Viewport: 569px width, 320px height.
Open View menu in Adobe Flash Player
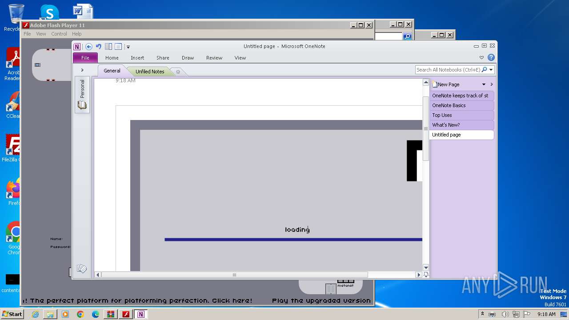(x=41, y=34)
